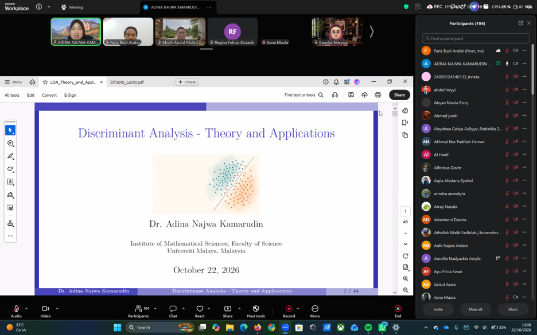Show next video thumbnails with right chevron
This screenshot has height=335, width=537.
click(372, 32)
